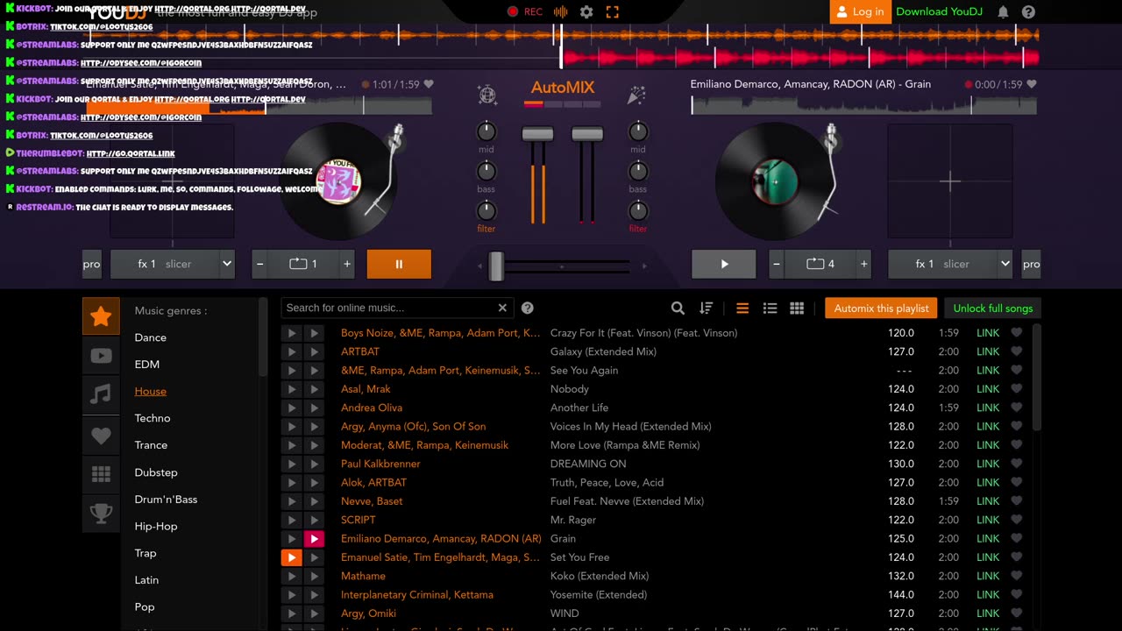Load Andrea Oliva Another Life onto right deck

(x=314, y=408)
